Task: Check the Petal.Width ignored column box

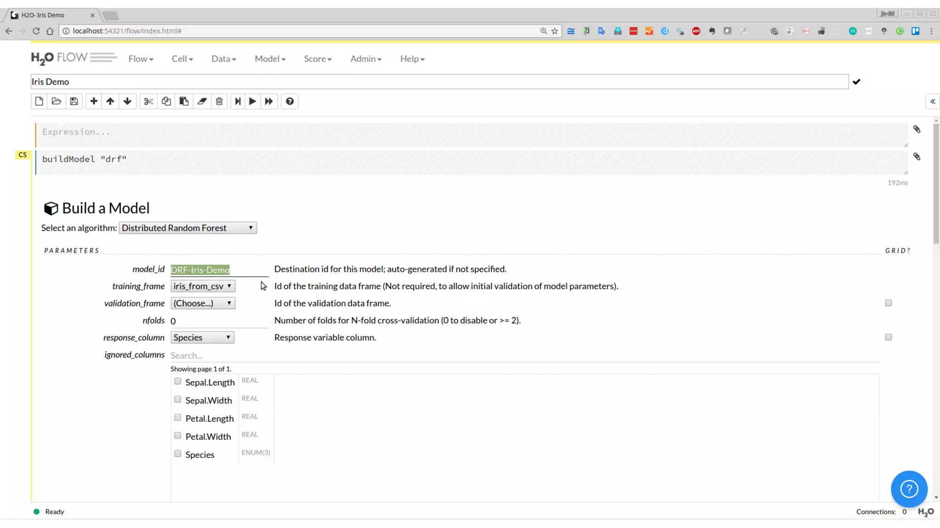Action: point(178,435)
